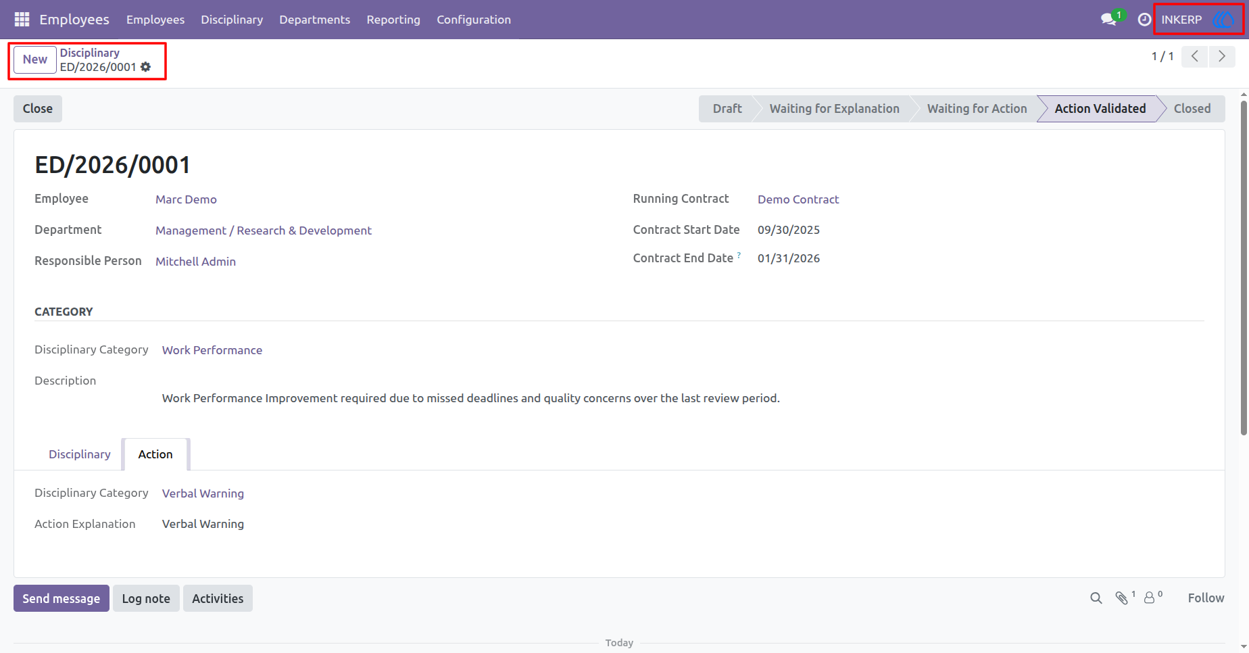Open the Demo Contract link
The image size is (1249, 653).
pos(798,199)
